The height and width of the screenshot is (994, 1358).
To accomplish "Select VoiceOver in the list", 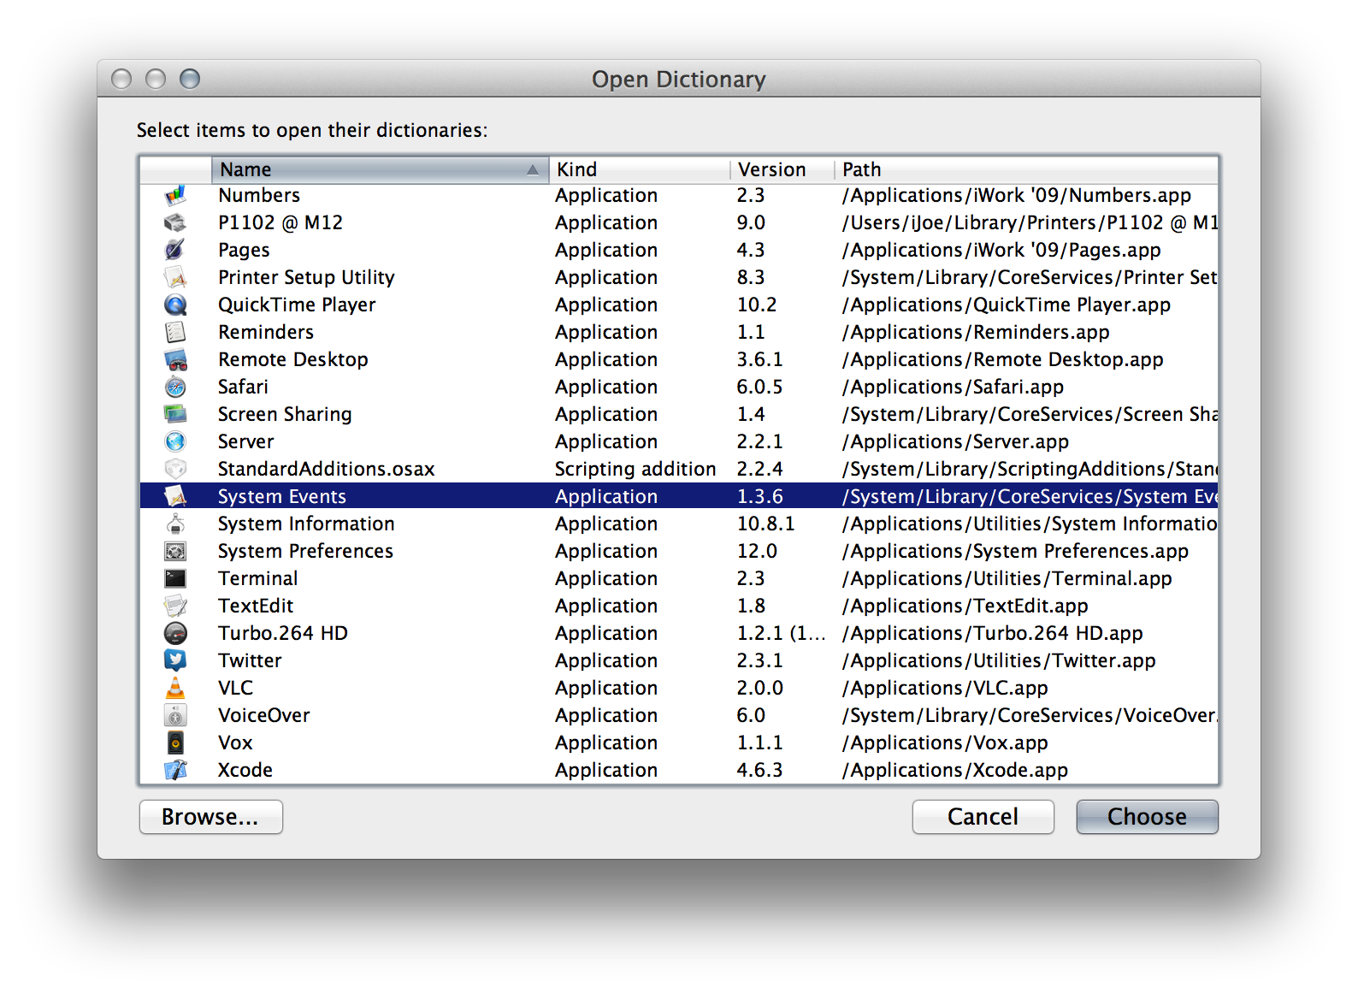I will tap(264, 715).
